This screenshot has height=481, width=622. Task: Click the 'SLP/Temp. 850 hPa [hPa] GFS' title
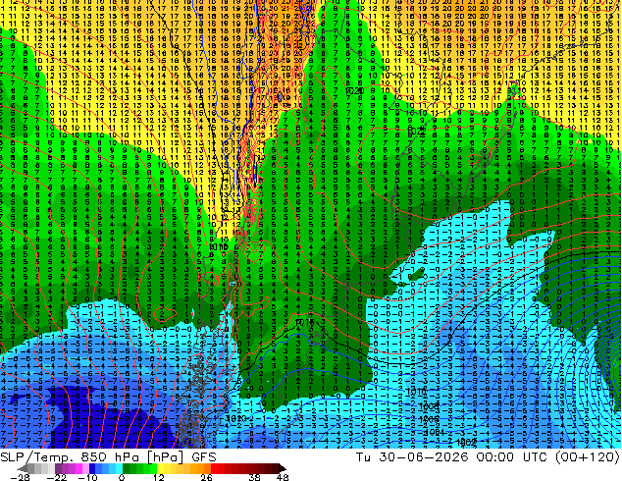click(x=108, y=457)
